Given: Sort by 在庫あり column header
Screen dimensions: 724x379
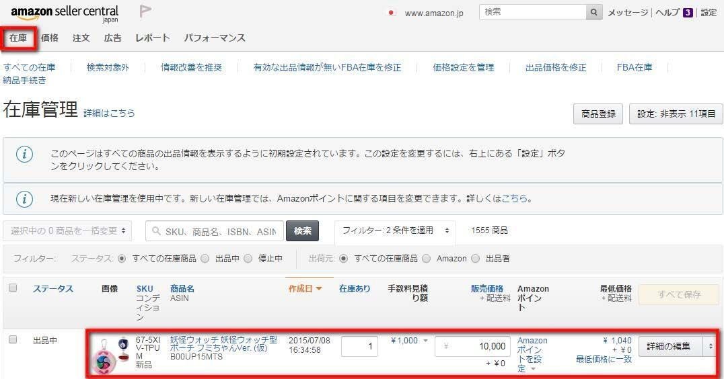Looking at the screenshot, I should click(355, 289).
